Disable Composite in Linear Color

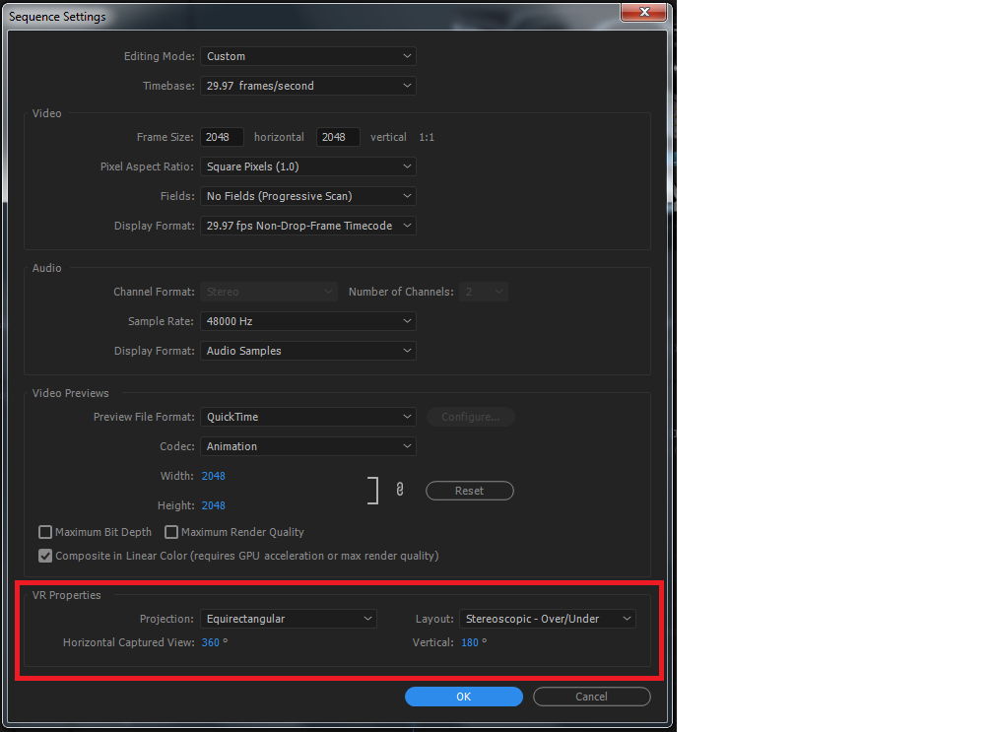coord(45,556)
